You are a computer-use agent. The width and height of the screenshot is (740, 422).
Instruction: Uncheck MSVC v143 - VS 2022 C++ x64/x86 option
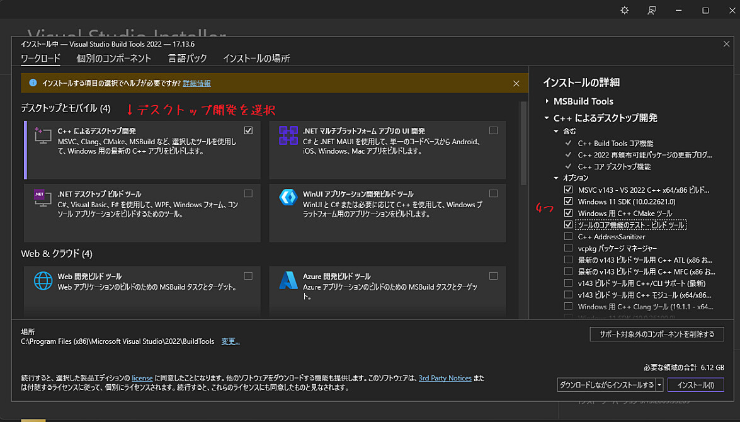point(568,190)
